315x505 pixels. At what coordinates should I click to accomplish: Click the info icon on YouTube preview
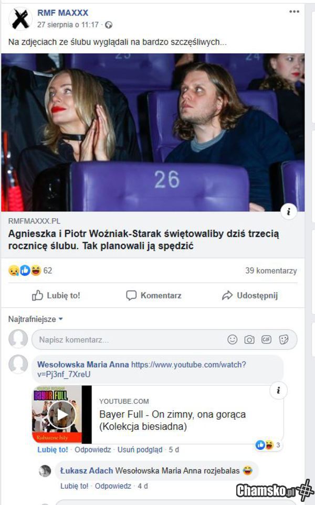tap(278, 391)
